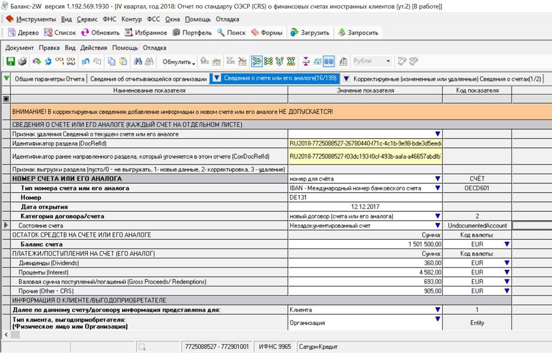Toggle the highlighted green connections view icon
Screen dimensions: 552x353
(257, 62)
